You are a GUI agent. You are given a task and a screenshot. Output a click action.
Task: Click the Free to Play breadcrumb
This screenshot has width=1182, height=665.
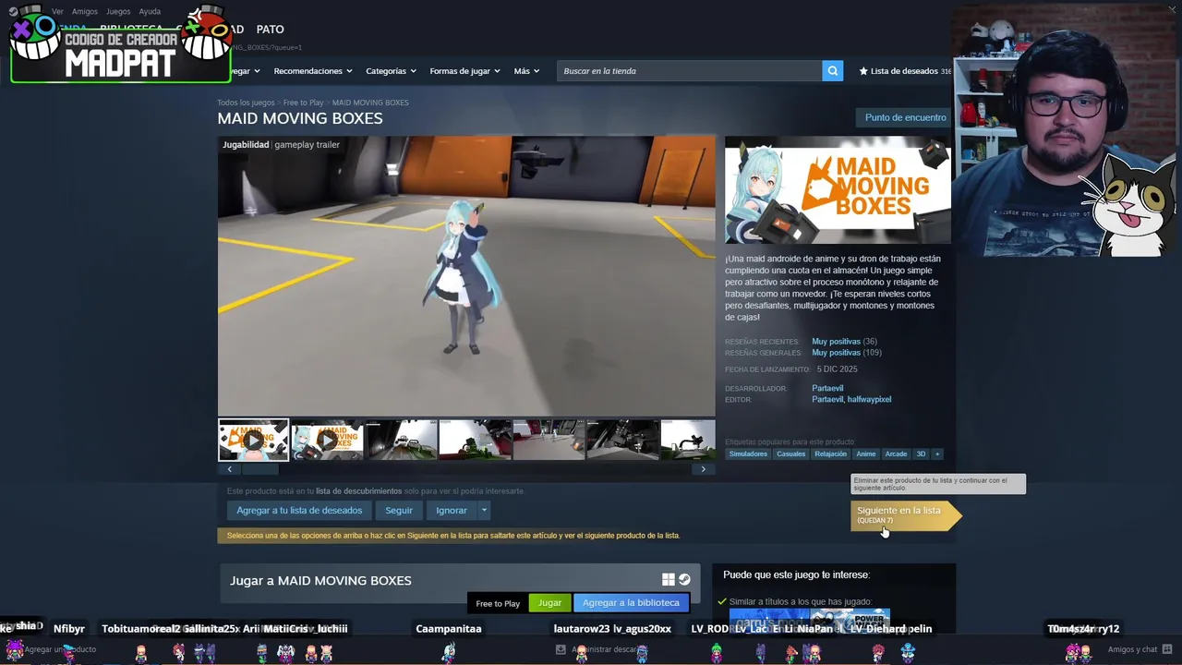(x=303, y=103)
